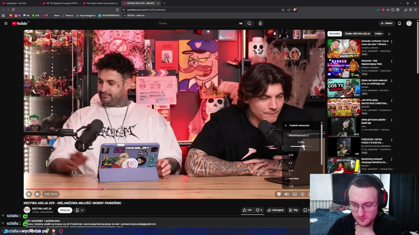
Task: Open a new browser tab
Action: (164, 3)
